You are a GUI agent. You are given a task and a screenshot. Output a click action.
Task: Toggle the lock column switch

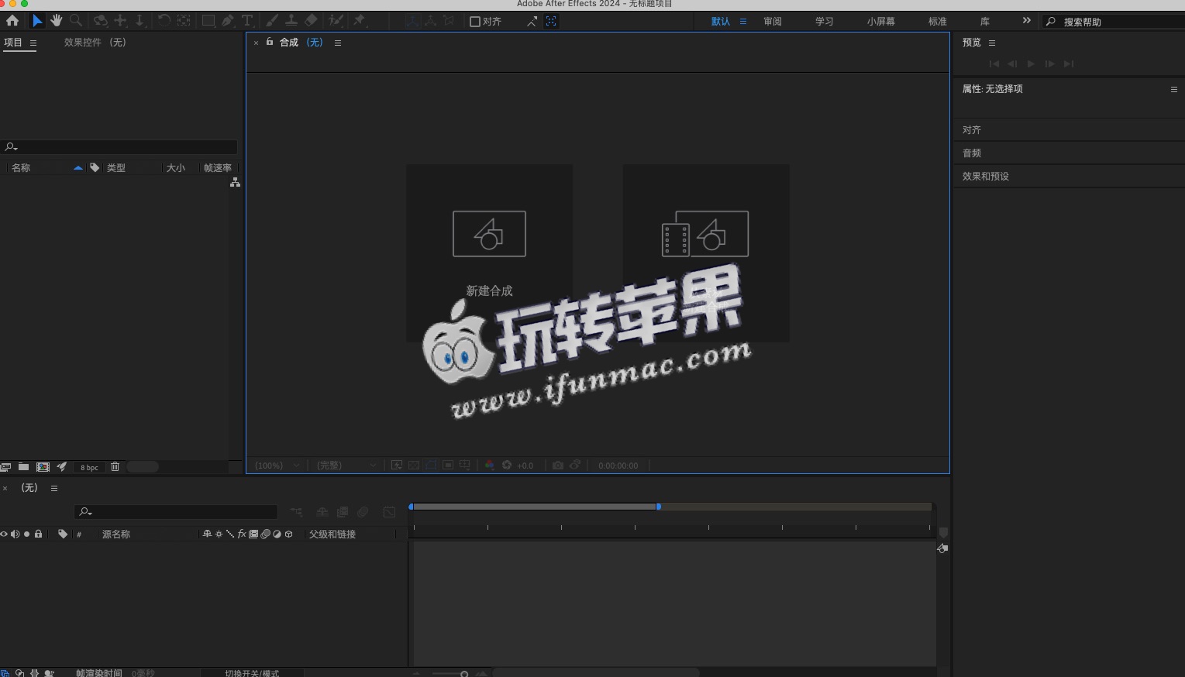pyautogui.click(x=38, y=534)
